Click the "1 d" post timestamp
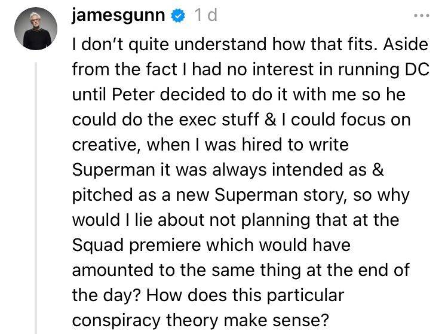 pos(204,16)
